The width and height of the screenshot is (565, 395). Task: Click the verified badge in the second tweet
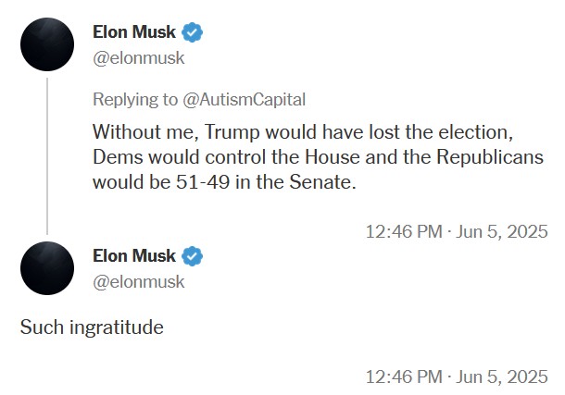(193, 256)
